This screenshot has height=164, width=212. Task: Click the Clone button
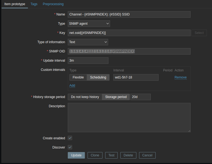pos(95,155)
